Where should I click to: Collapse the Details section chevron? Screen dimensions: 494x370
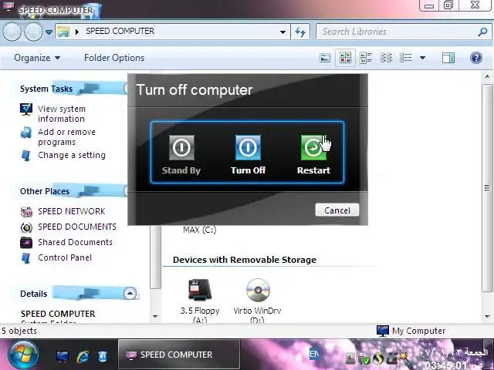click(130, 293)
